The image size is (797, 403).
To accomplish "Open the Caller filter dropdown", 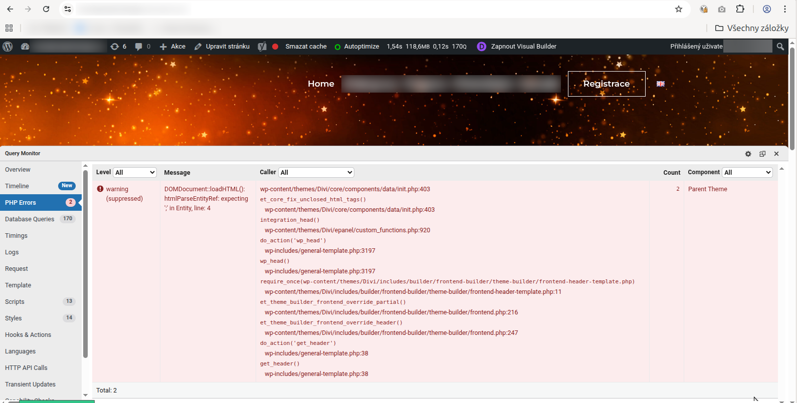I will (316, 172).
